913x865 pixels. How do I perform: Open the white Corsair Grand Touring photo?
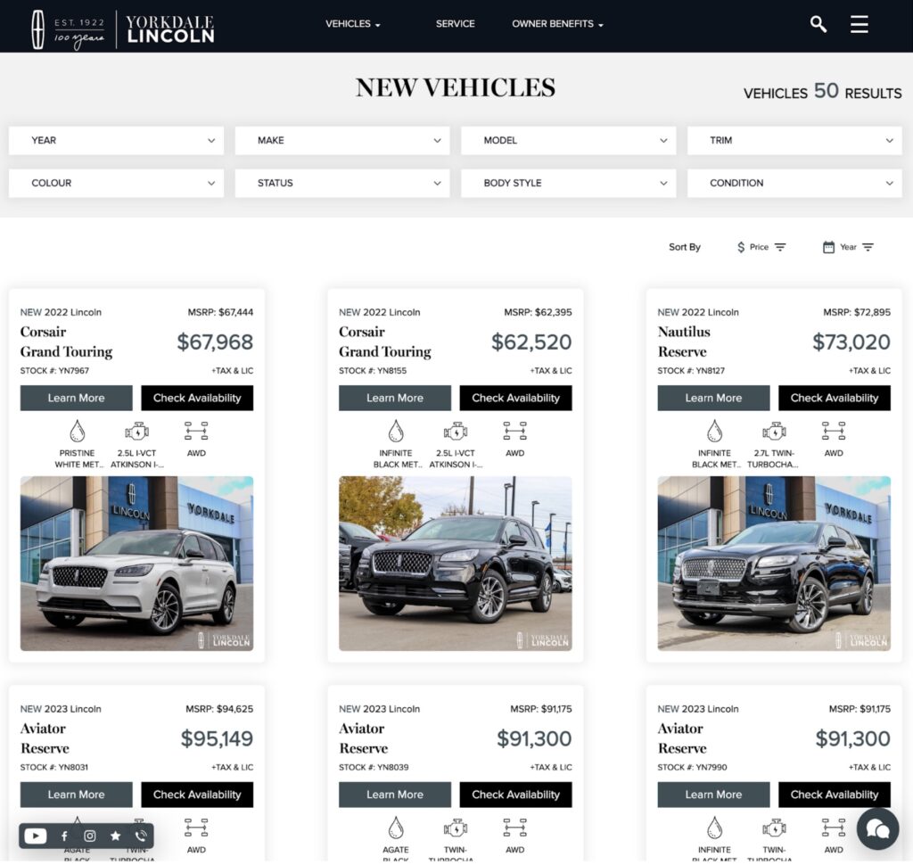tap(136, 564)
